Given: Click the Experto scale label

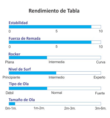Looking at the screenshot, I should pyautogui.click(x=99, y=77).
